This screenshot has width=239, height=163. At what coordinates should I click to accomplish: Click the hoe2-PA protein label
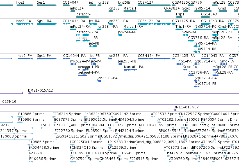[25, 56]
